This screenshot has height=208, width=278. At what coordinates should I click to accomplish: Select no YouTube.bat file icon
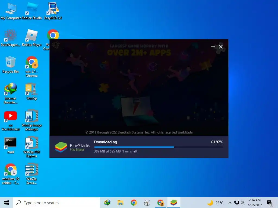pos(11,121)
